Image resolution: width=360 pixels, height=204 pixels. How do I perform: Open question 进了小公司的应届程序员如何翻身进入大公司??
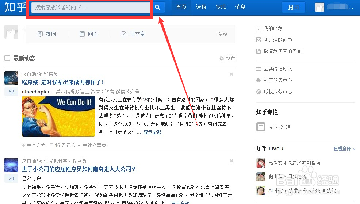tap(79, 169)
